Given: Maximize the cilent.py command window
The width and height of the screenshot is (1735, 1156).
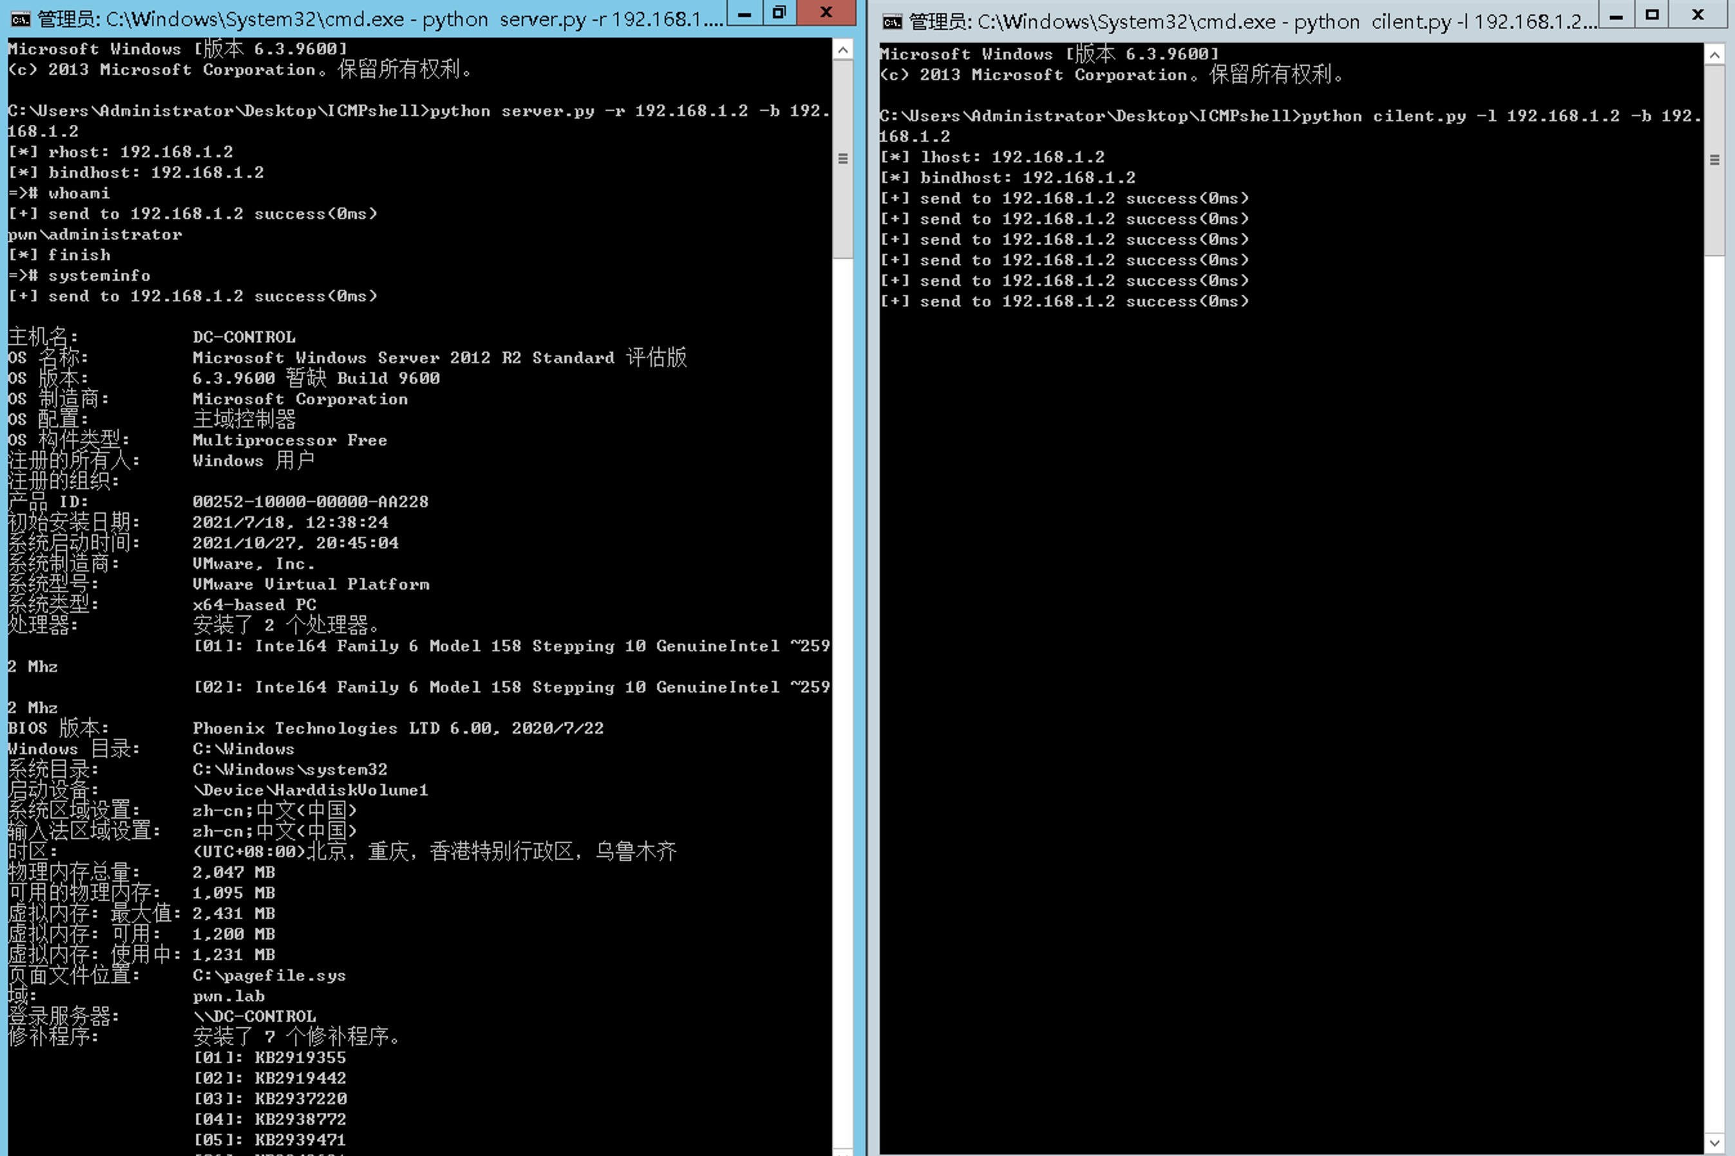Looking at the screenshot, I should click(1653, 15).
